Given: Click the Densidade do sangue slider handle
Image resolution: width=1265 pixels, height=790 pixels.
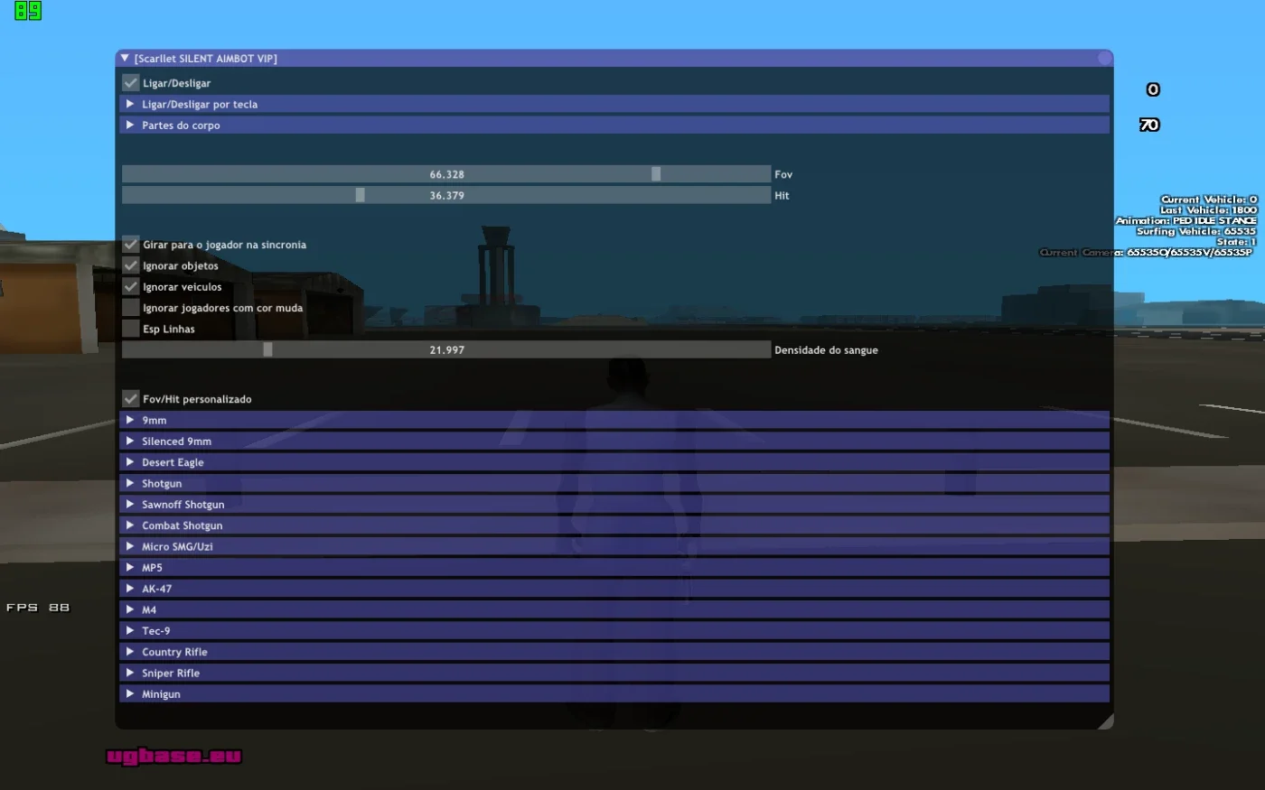Looking at the screenshot, I should click(x=267, y=349).
